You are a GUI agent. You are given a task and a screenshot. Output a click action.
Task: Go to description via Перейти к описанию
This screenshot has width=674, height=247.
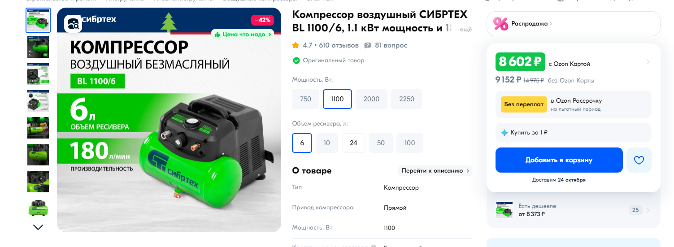(x=435, y=171)
